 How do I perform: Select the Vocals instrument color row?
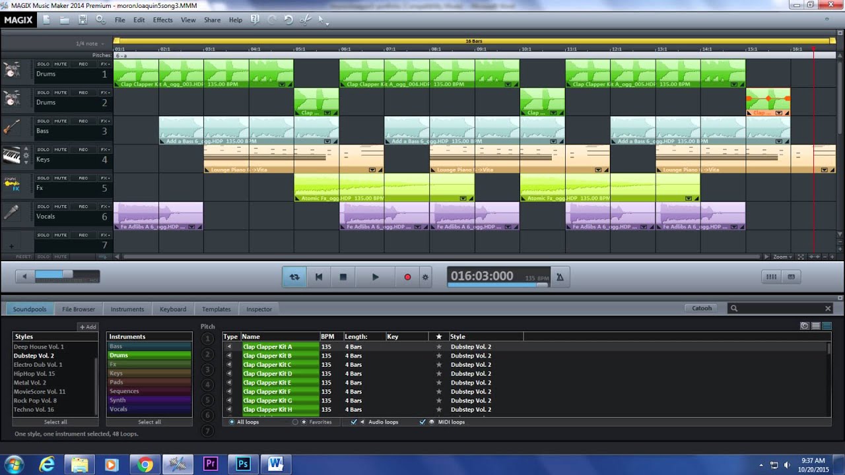(149, 409)
